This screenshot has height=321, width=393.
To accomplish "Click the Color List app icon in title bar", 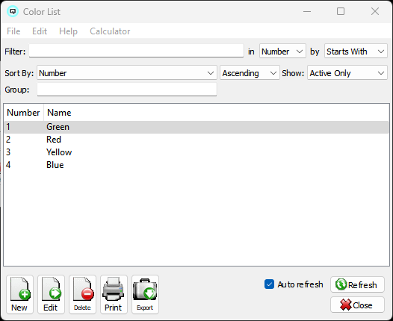I will coord(13,11).
